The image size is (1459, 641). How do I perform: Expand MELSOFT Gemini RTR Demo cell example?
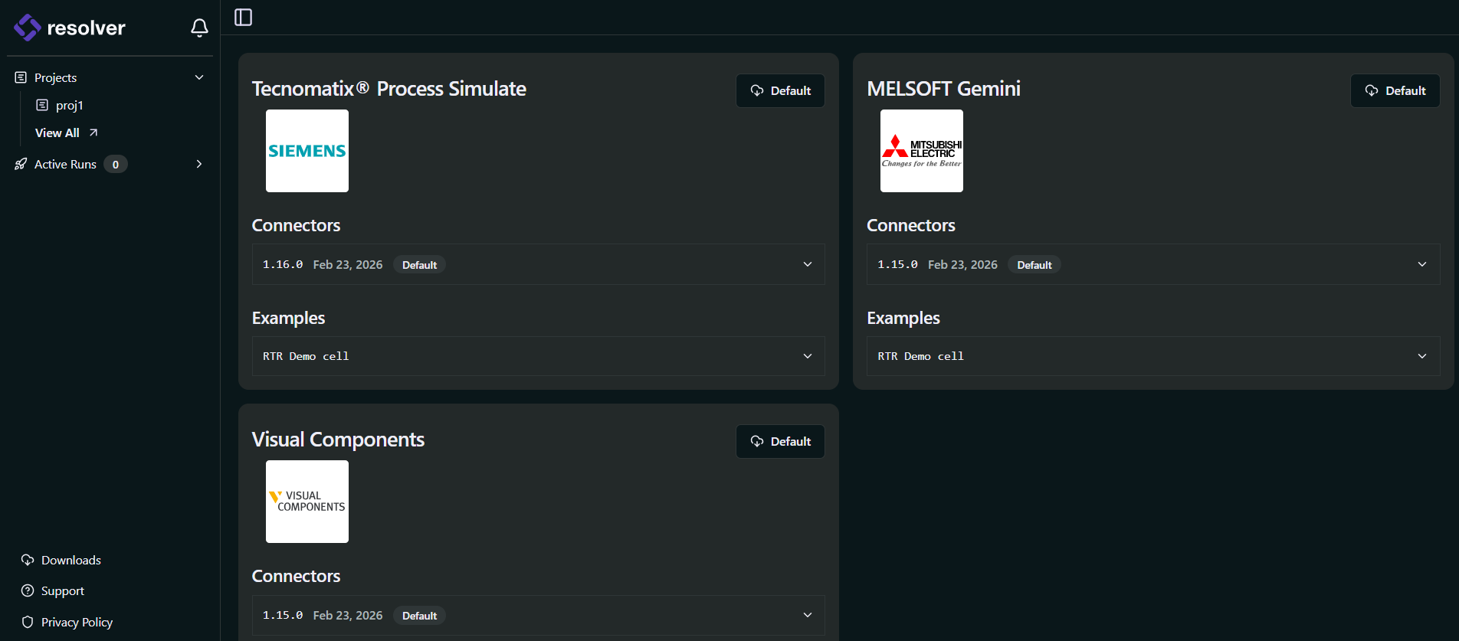click(x=1153, y=356)
